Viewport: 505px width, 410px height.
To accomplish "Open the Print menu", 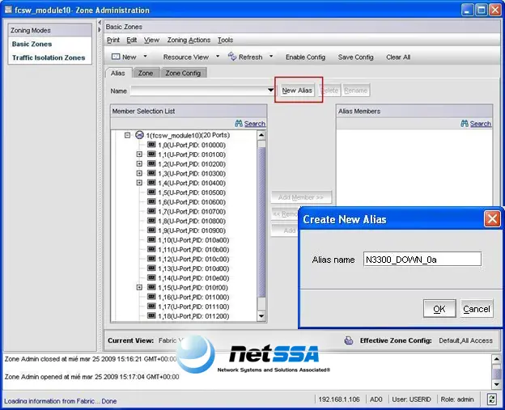I will (113, 40).
